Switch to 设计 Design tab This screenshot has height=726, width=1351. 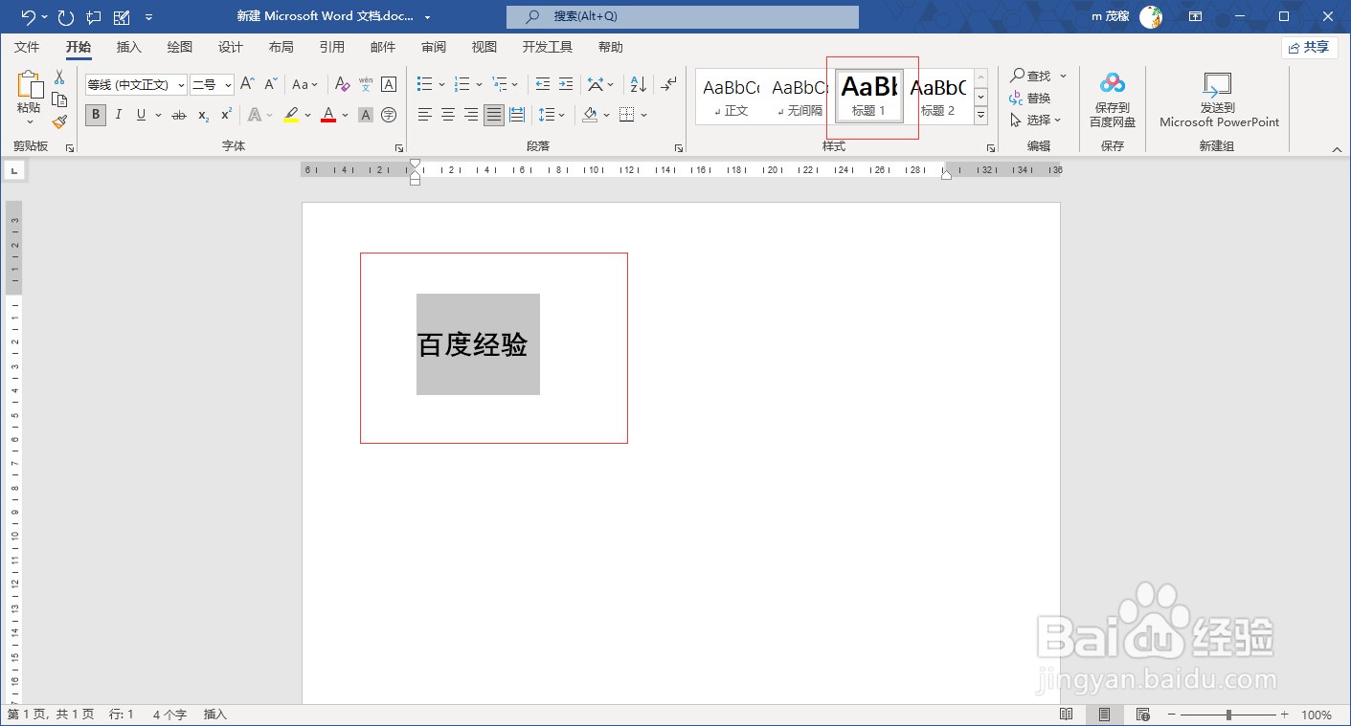click(230, 47)
